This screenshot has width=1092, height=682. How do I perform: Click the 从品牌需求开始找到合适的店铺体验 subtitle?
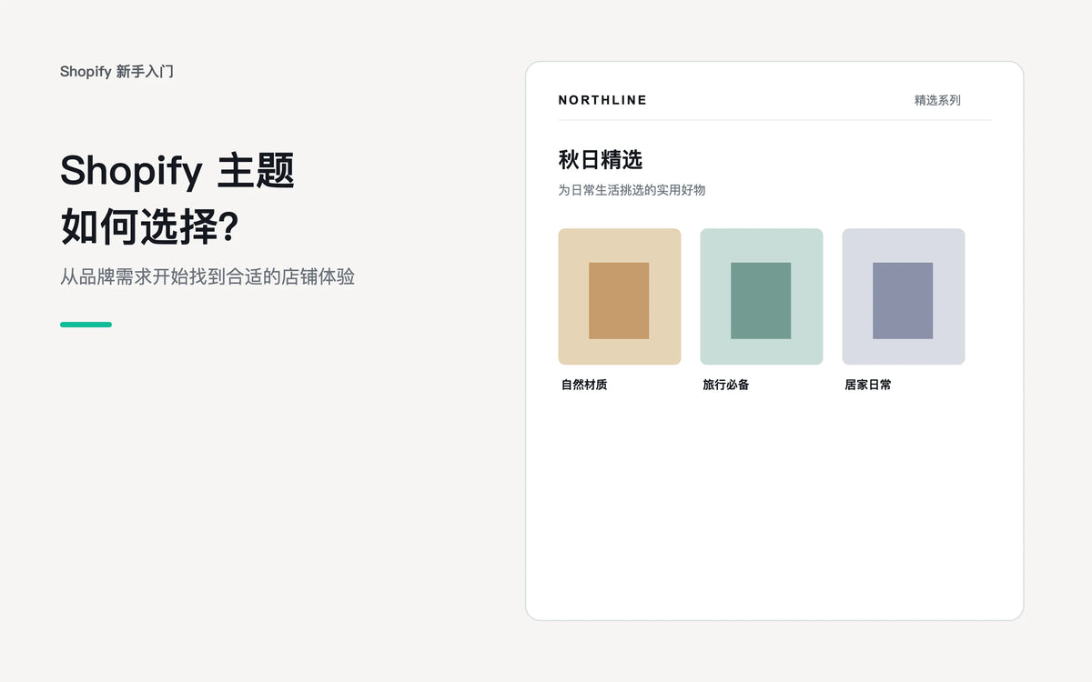[207, 276]
